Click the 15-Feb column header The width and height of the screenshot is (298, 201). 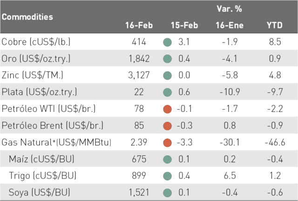coord(184,25)
